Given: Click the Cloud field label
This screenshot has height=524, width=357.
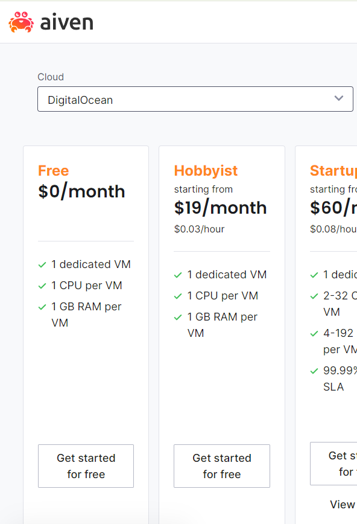Looking at the screenshot, I should pos(50,77).
